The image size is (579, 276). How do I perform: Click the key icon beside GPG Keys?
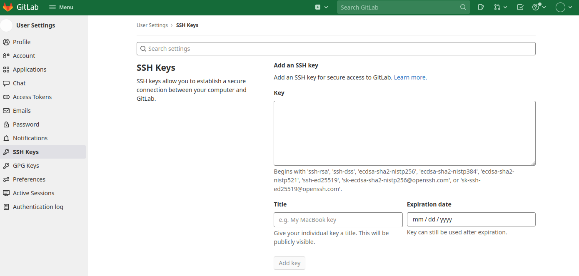click(6, 166)
